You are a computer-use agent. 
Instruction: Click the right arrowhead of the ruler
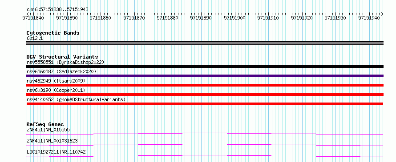(382, 14)
